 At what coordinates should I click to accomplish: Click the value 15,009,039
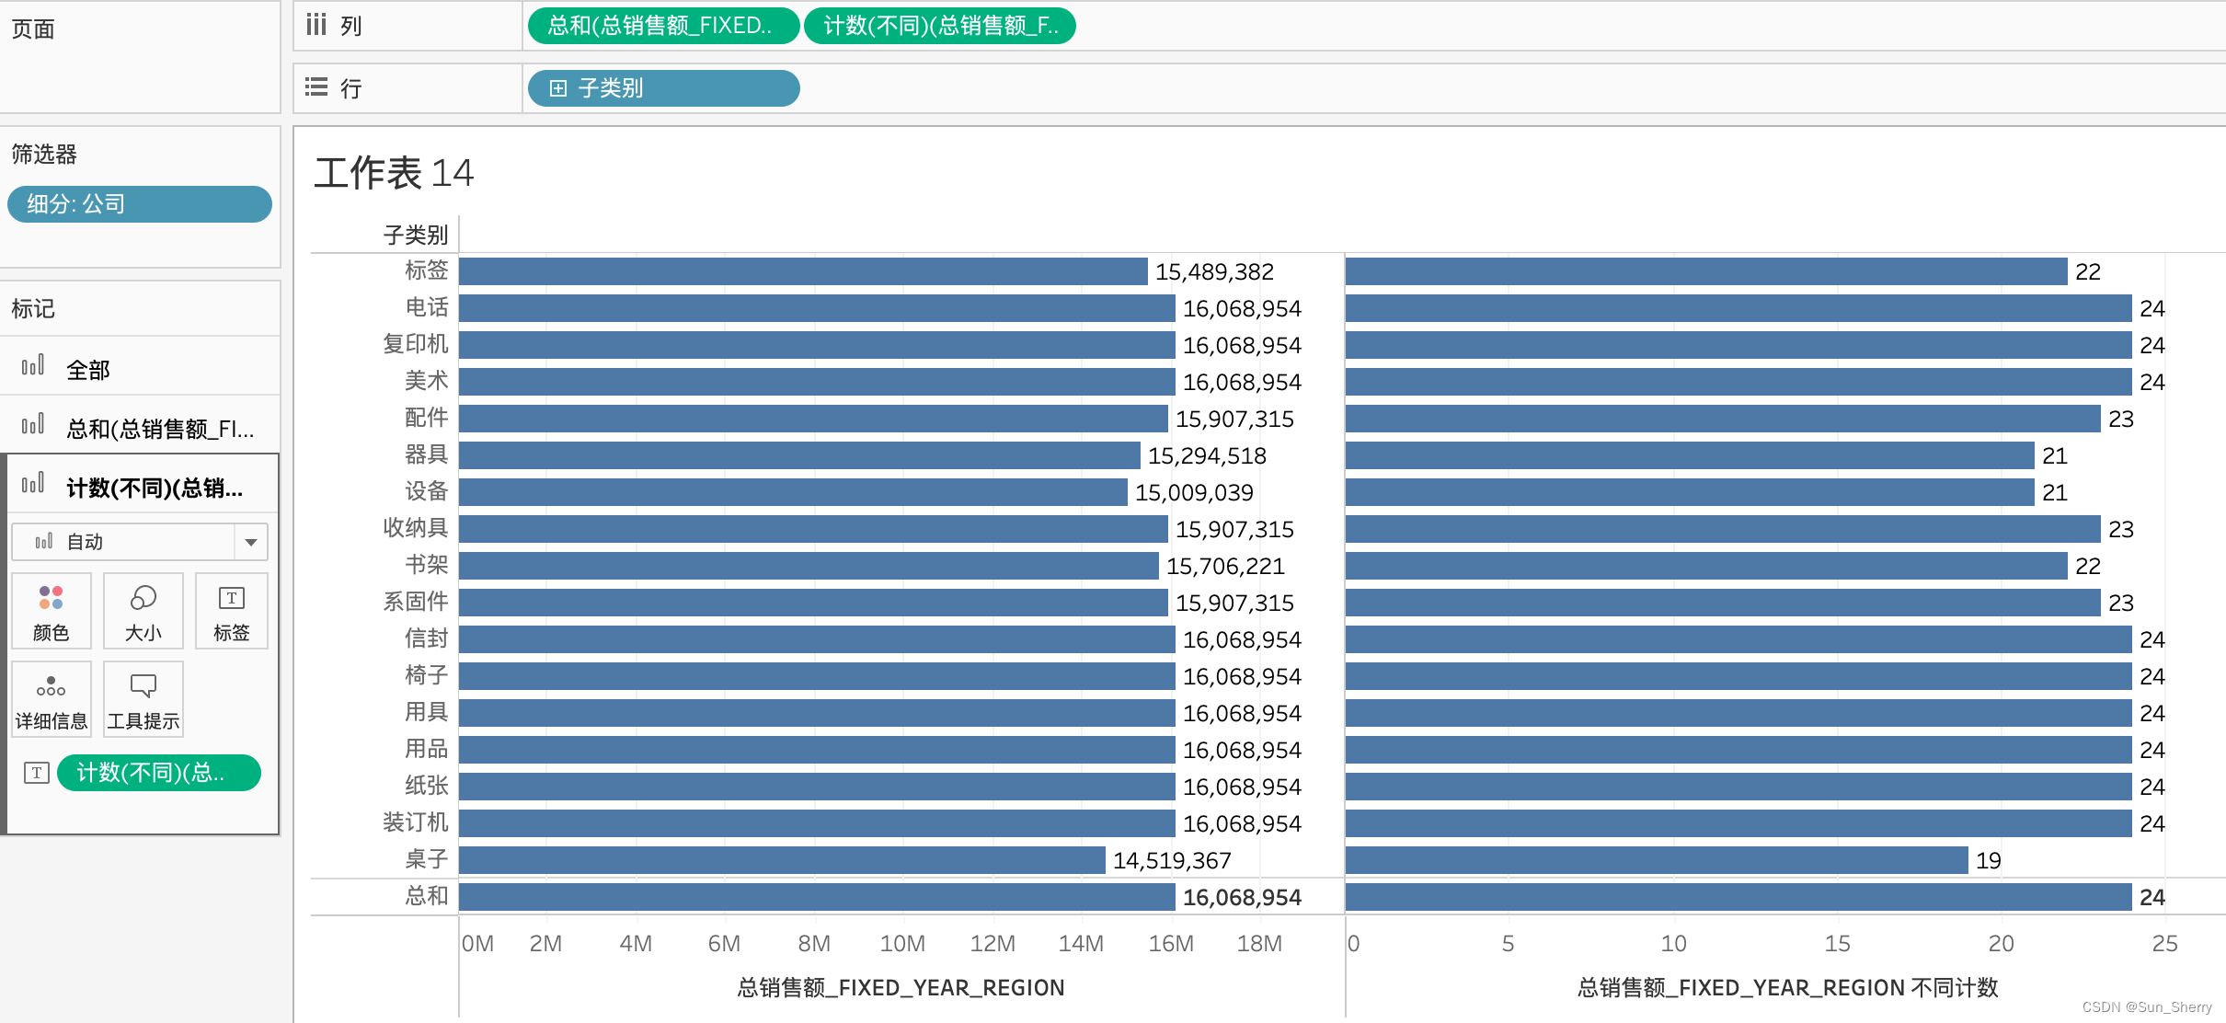[x=1194, y=493]
